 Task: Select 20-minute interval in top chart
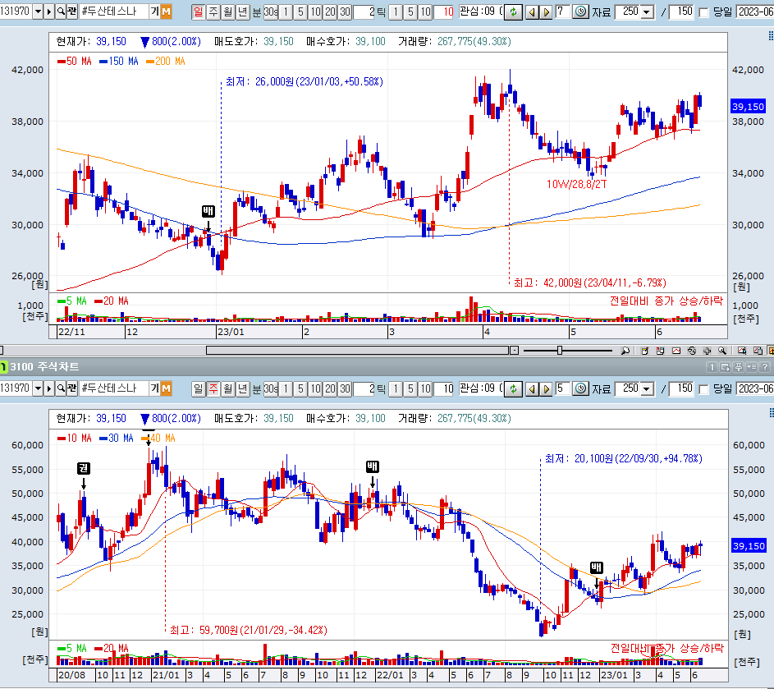(x=330, y=11)
